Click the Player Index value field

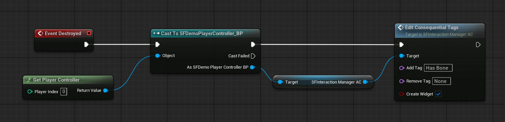click(x=64, y=91)
